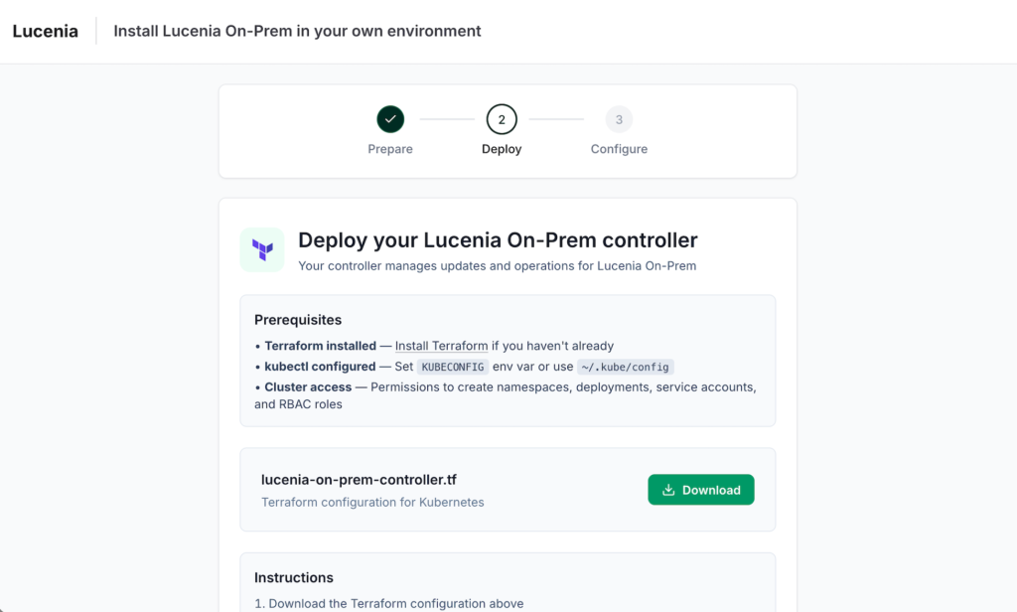Select the lucenia-on-prem-controller.tf filename

coord(359,479)
